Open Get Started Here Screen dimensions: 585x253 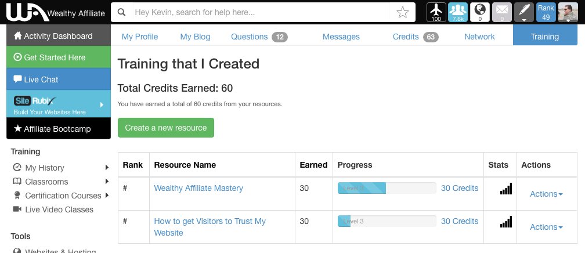[x=59, y=57]
